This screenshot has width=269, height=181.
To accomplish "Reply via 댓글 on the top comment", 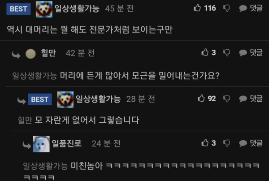I will tap(251, 8).
